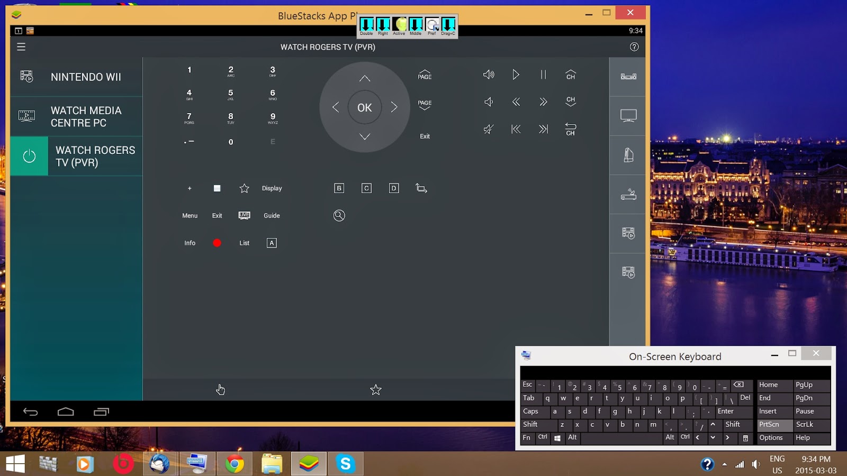The width and height of the screenshot is (847, 476).
Task: Switch to the favorites star tab at bottom
Action: [x=376, y=390]
